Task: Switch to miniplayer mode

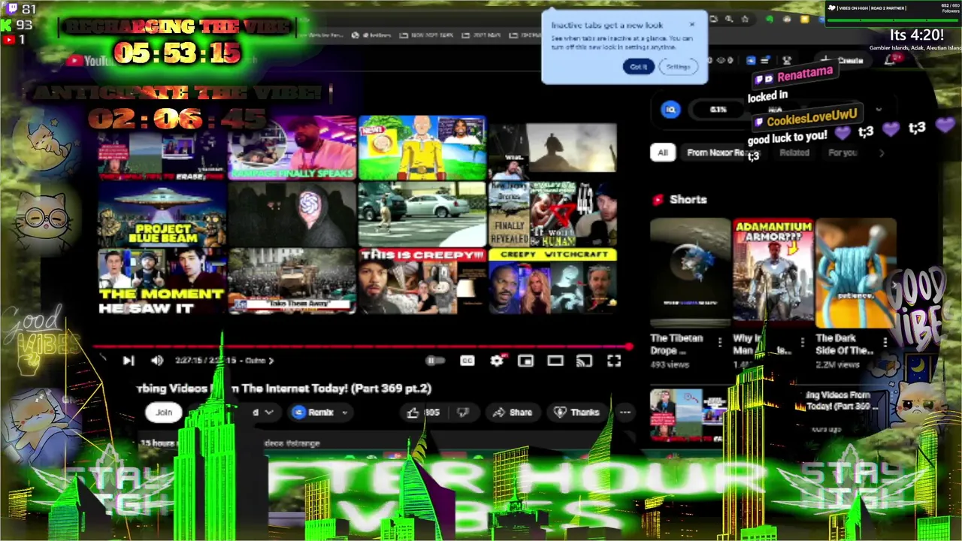Action: click(x=525, y=361)
